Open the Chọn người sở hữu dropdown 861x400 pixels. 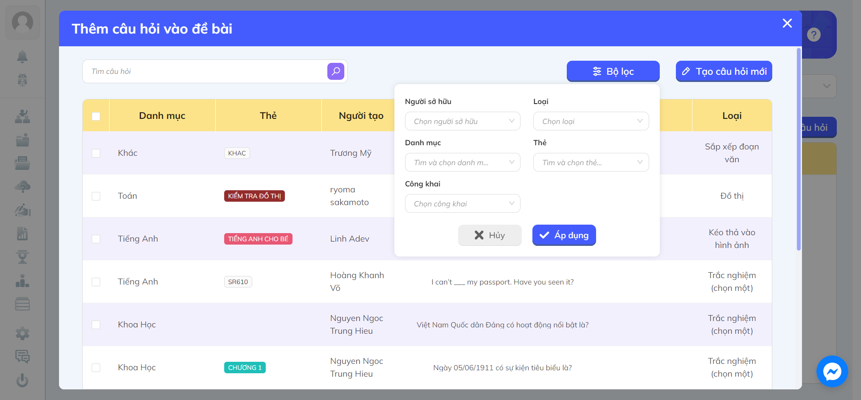click(462, 121)
